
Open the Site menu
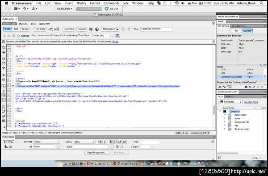[x=126, y=3]
